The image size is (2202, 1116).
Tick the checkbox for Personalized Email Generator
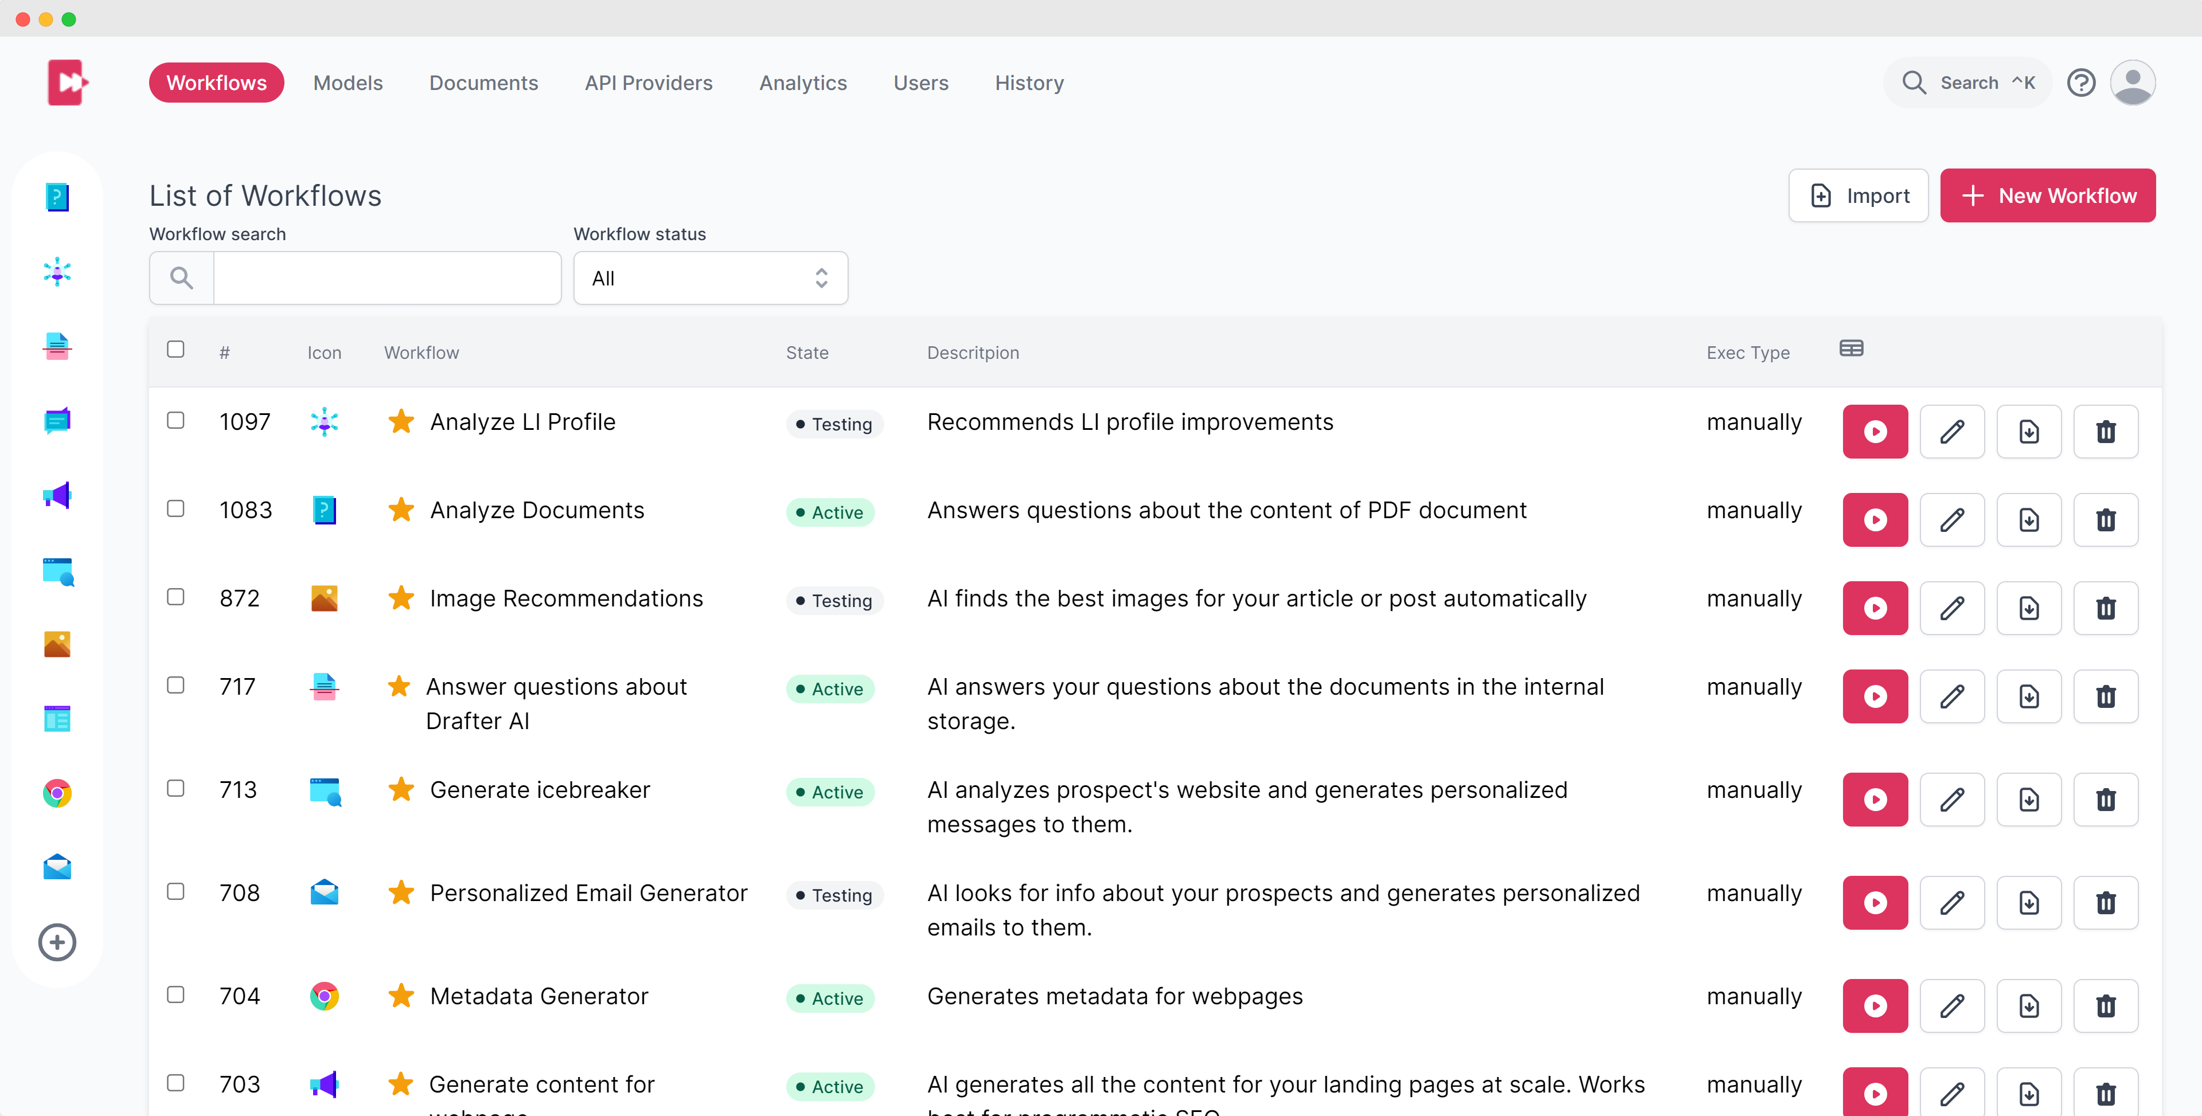pyautogui.click(x=175, y=891)
